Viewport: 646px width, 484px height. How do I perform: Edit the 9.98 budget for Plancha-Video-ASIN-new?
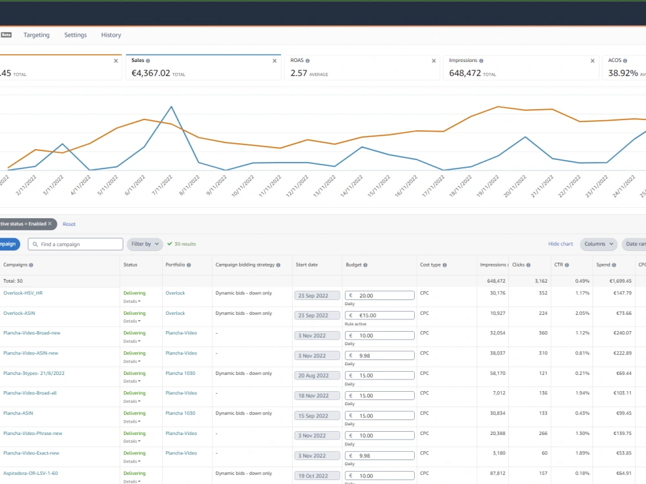(379, 356)
